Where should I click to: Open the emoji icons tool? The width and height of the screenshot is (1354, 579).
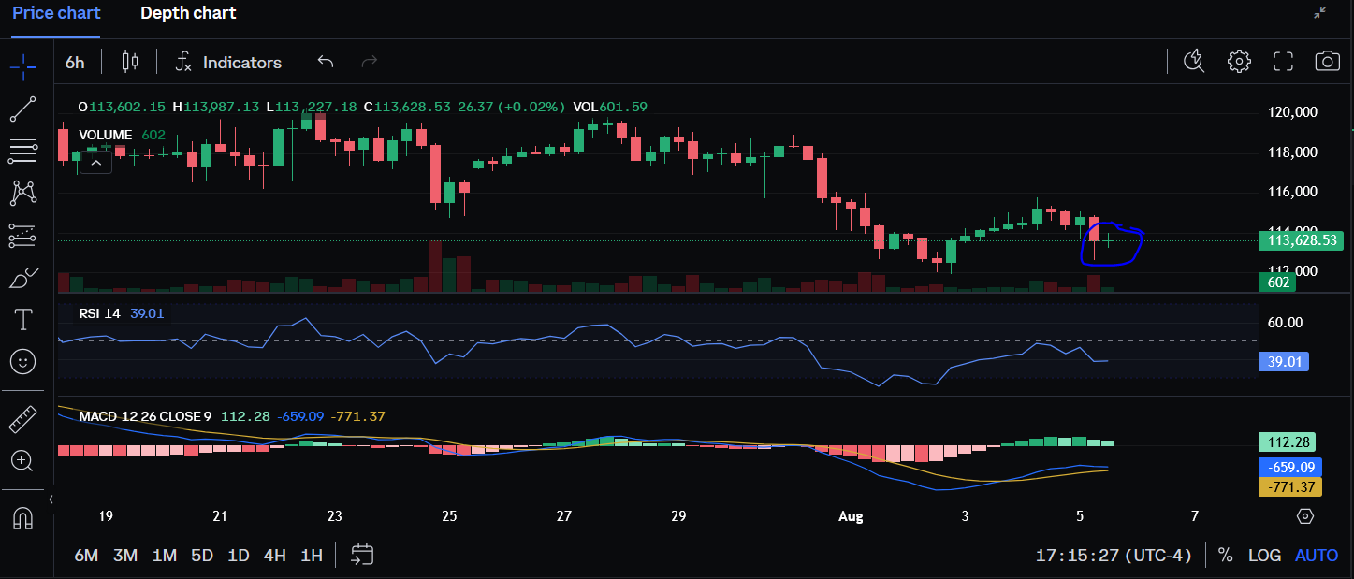tap(23, 361)
